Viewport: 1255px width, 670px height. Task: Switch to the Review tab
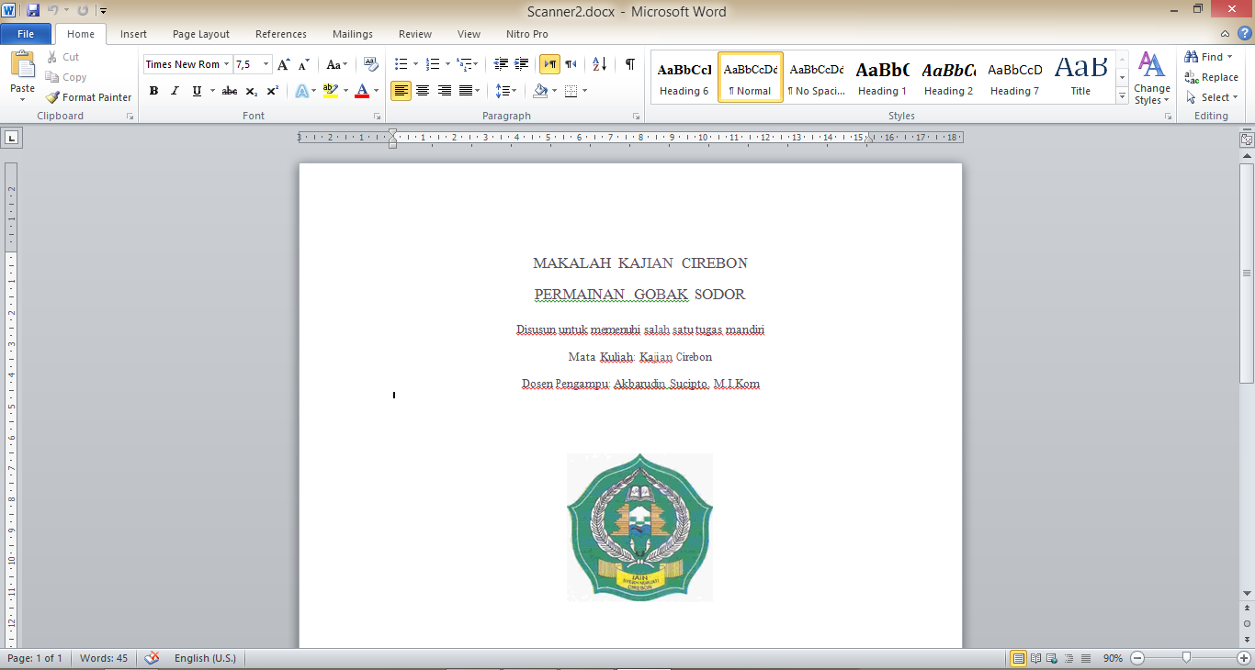point(415,34)
